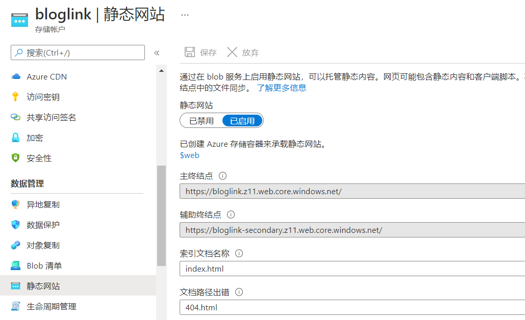Click the encryption lock icon
The image size is (525, 320).
tap(15, 138)
